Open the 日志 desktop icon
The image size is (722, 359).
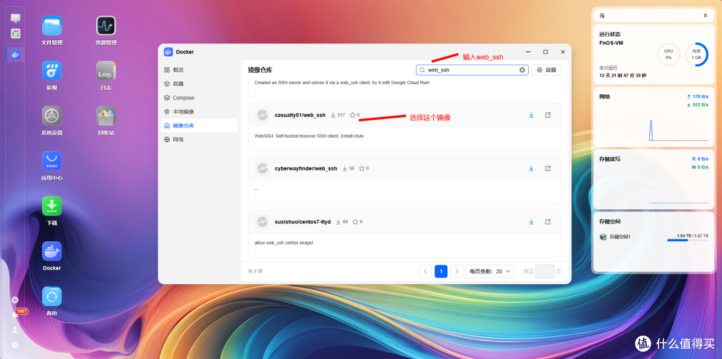(106, 71)
